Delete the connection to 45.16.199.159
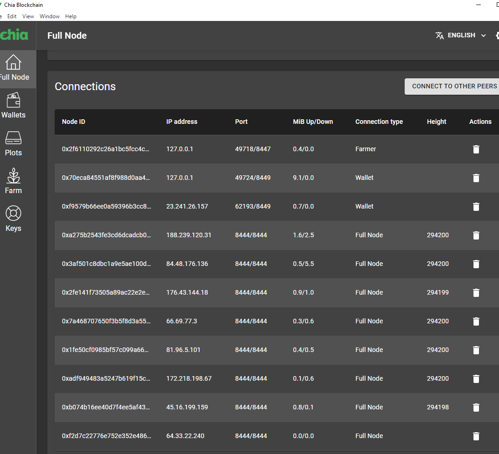Viewport: 499px width, 454px height. pos(476,408)
